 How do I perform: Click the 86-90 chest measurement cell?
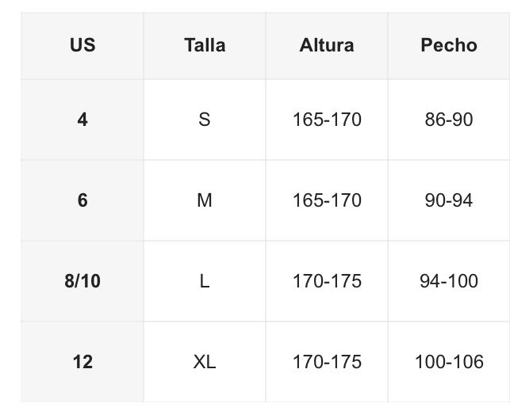click(449, 120)
